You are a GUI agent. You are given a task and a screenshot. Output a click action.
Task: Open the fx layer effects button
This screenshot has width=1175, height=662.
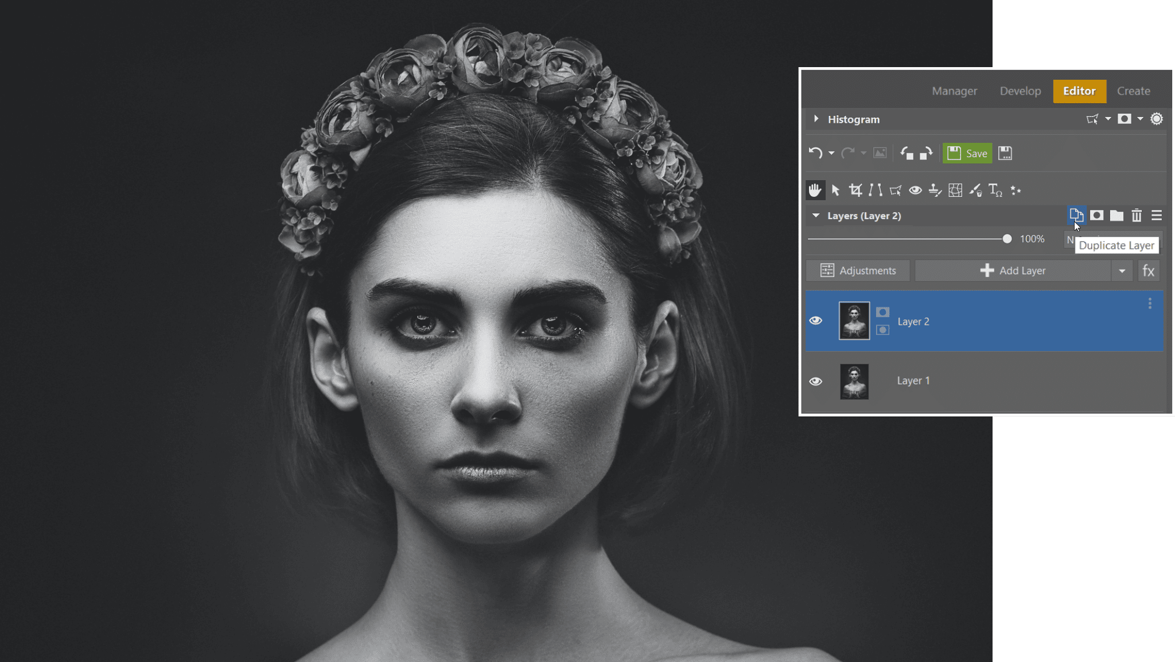[x=1148, y=271]
